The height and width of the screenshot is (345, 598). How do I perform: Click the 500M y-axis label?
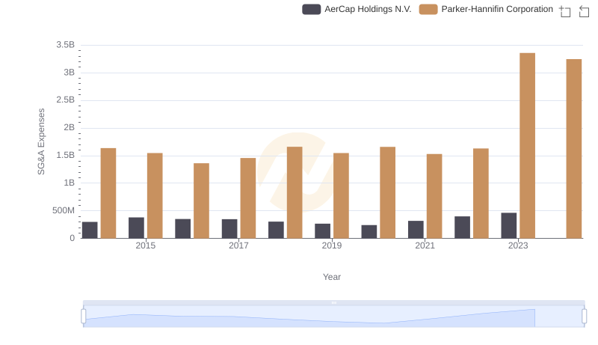(64, 210)
